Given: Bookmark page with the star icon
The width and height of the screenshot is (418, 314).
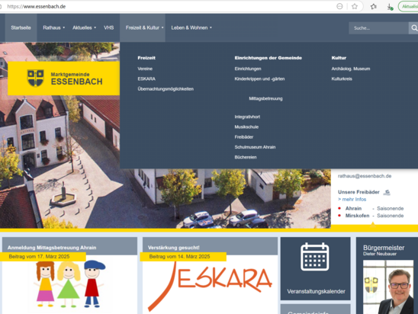Looking at the screenshot, I should [354, 6].
